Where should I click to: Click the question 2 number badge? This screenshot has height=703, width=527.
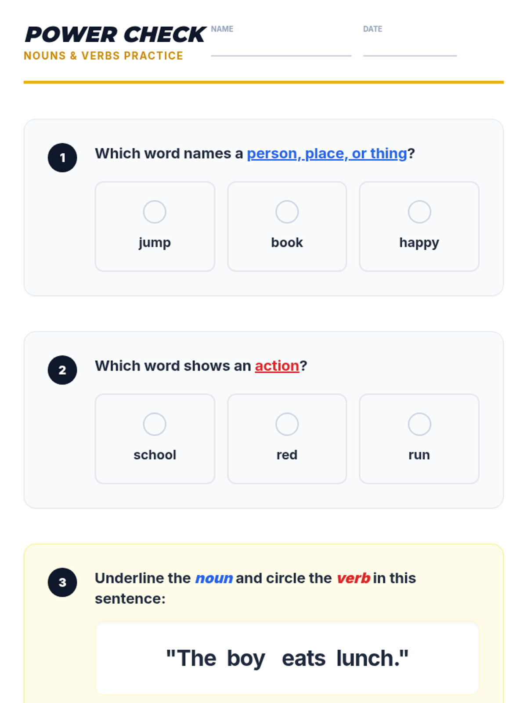click(62, 370)
